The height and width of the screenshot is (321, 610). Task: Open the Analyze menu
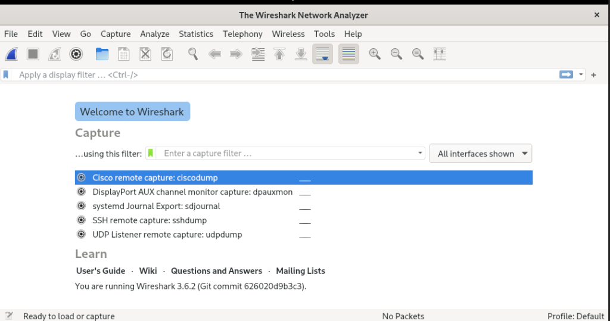point(155,34)
